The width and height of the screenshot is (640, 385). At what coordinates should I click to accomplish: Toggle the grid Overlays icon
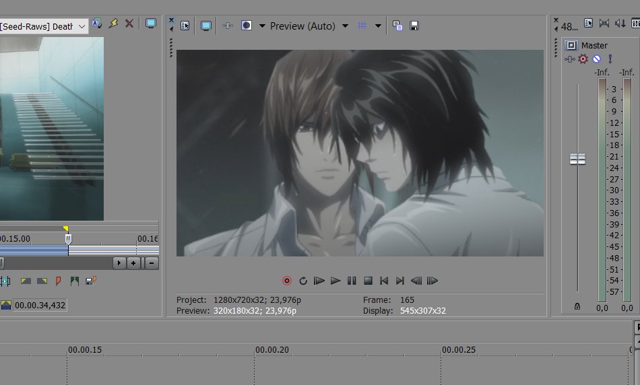click(x=362, y=26)
